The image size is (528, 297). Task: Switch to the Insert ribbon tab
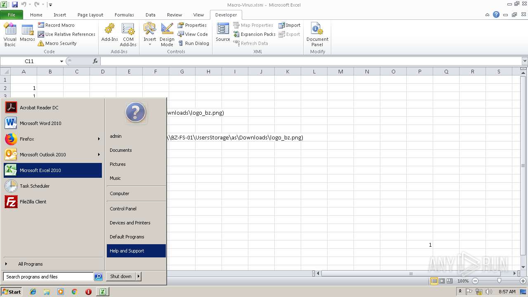pyautogui.click(x=60, y=15)
